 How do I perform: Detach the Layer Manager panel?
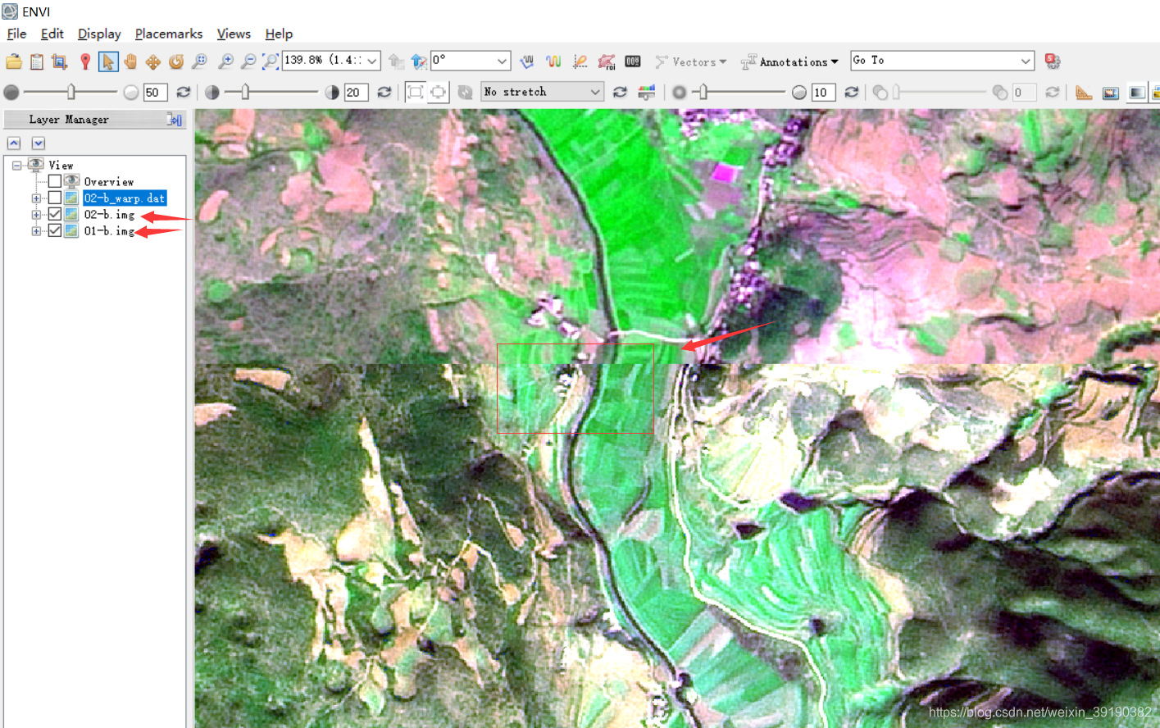[175, 120]
